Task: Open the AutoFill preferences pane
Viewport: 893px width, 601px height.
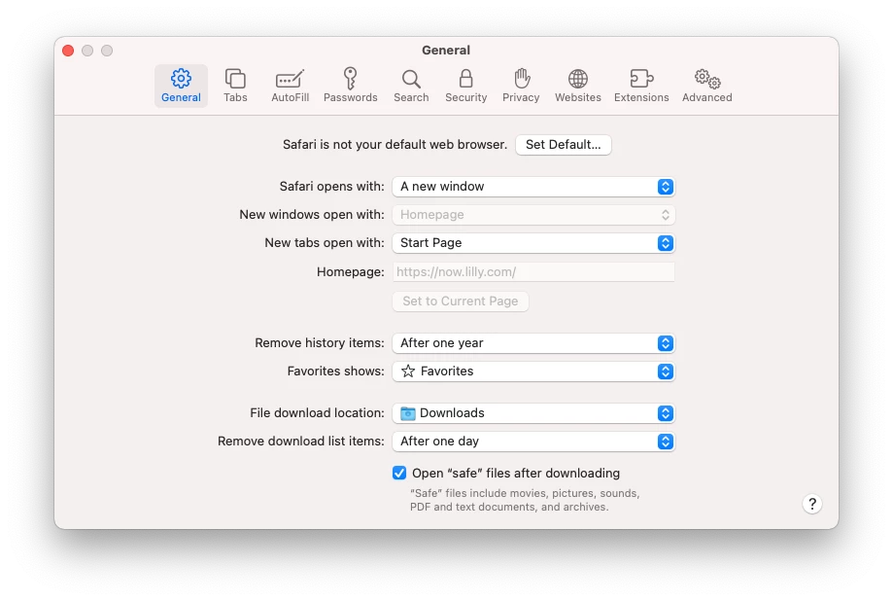Action: point(290,86)
